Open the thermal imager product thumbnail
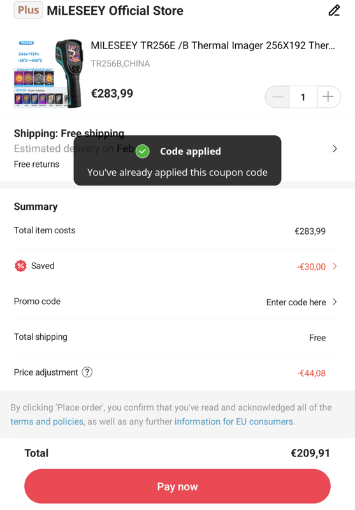Screen dimensions: 355x510 (48, 73)
